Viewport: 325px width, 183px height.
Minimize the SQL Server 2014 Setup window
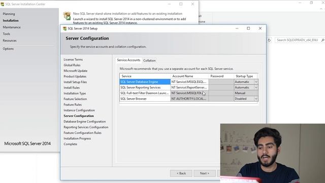[x=237, y=28]
